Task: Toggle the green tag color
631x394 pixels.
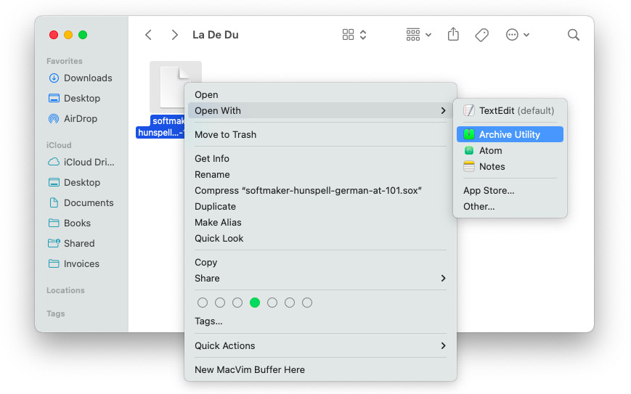Action: 255,303
